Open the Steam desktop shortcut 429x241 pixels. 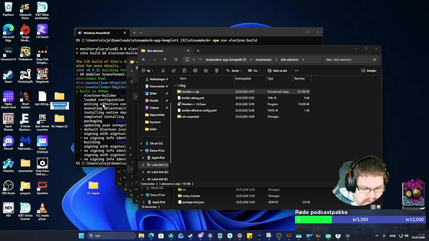coord(8,76)
